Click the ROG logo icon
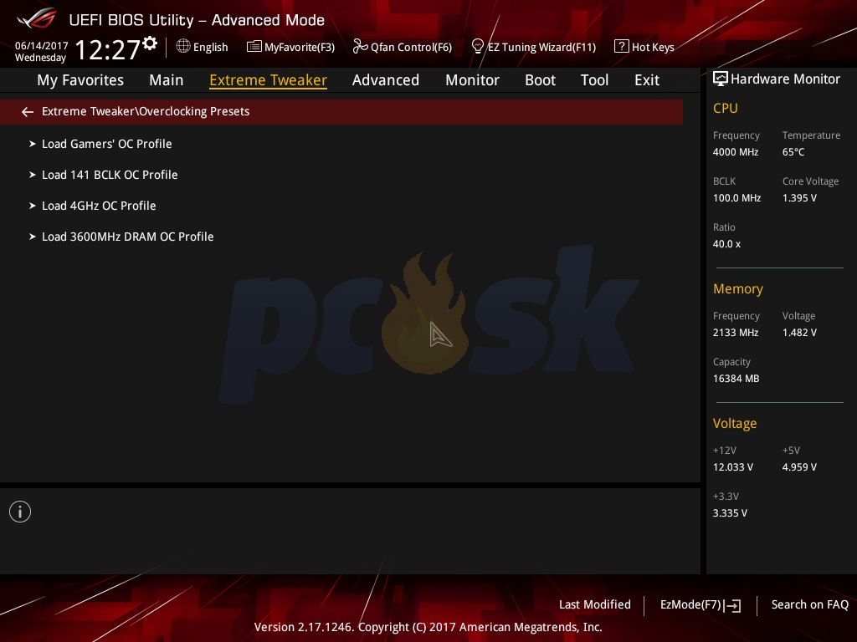This screenshot has height=642, width=857. tap(37, 18)
